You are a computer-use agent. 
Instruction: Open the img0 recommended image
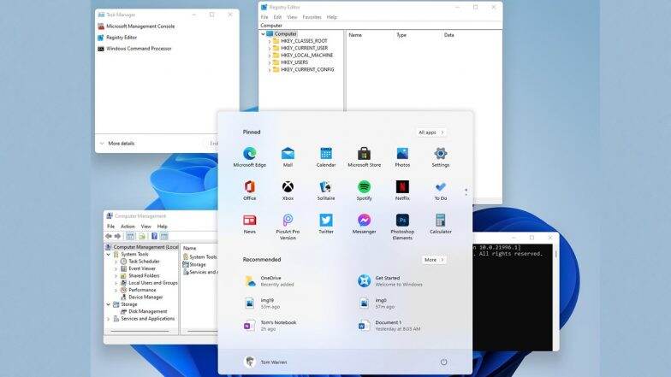coord(377,303)
